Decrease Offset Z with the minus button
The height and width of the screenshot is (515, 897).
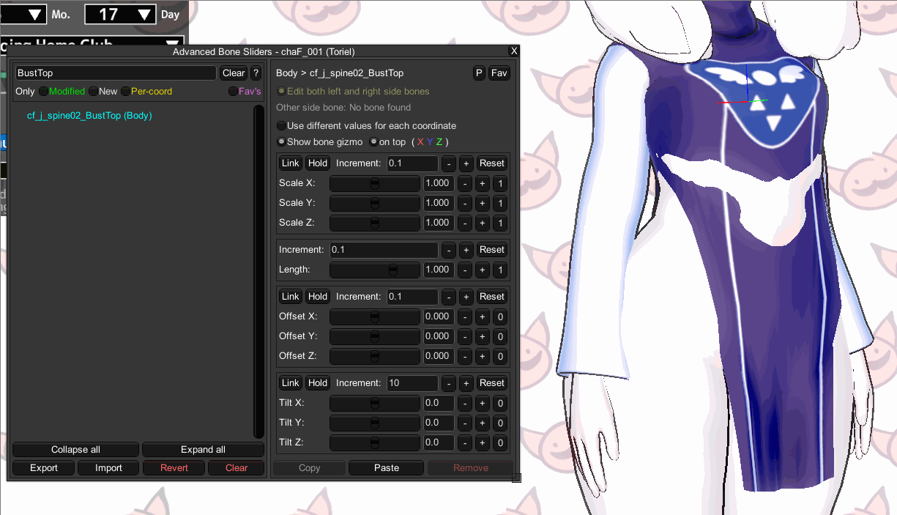coord(464,356)
